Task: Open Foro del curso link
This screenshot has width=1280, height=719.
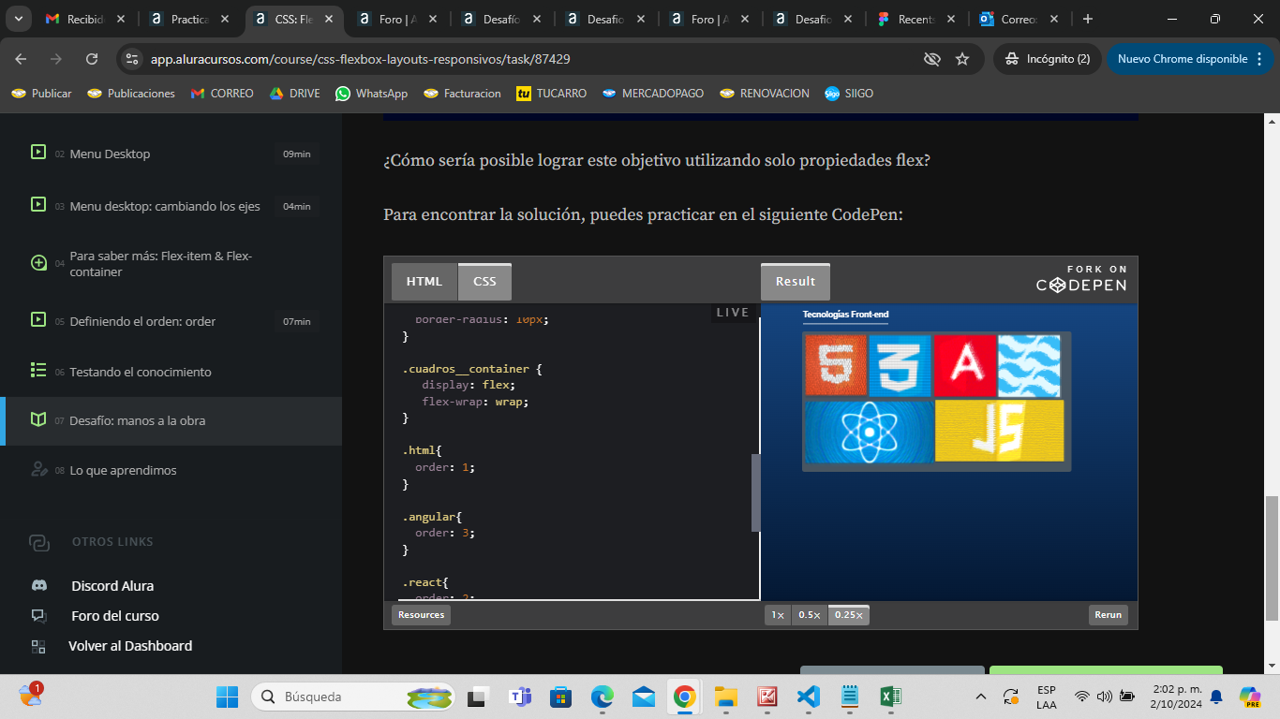Action: click(x=114, y=616)
